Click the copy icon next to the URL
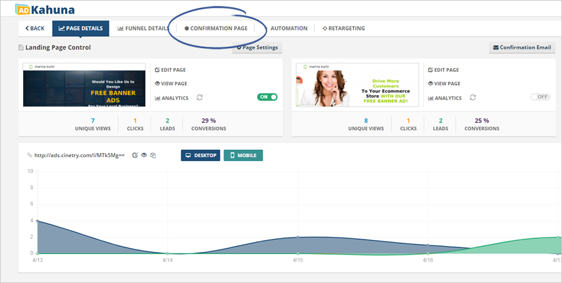The height and width of the screenshot is (283, 562). 152,155
